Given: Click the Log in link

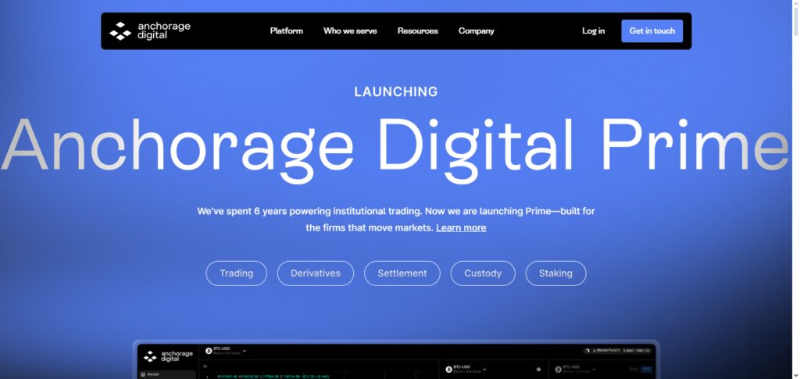Looking at the screenshot, I should coord(594,30).
